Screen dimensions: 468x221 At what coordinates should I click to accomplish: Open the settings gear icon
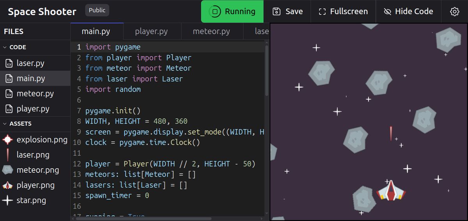pos(454,12)
